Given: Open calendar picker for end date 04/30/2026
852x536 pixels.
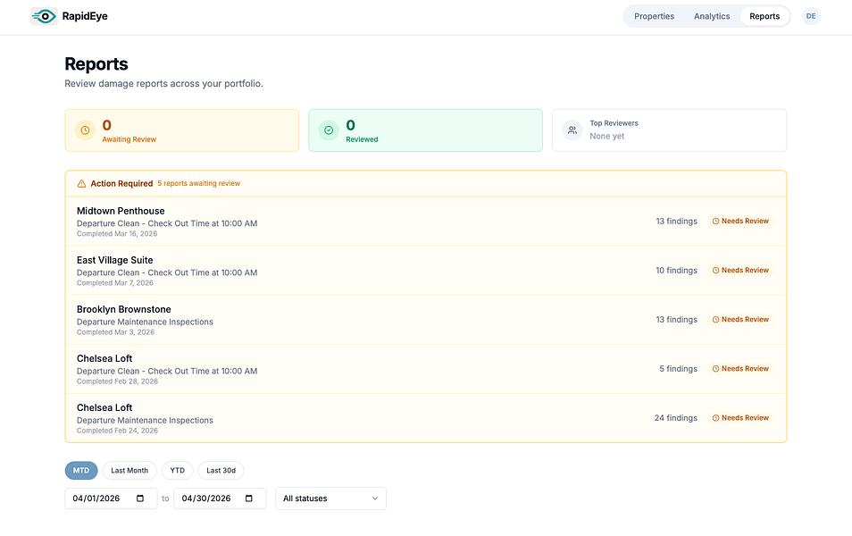Looking at the screenshot, I should pyautogui.click(x=249, y=498).
